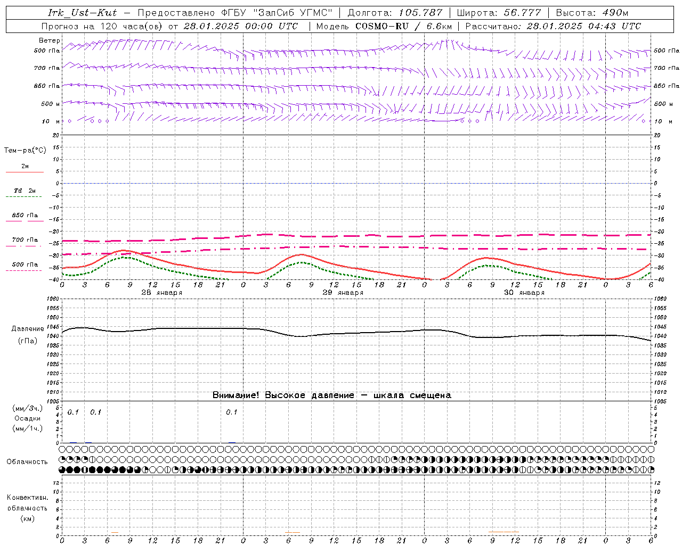Click the 500 м wind level label at left
The width and height of the screenshot is (682, 545).
tap(50, 104)
